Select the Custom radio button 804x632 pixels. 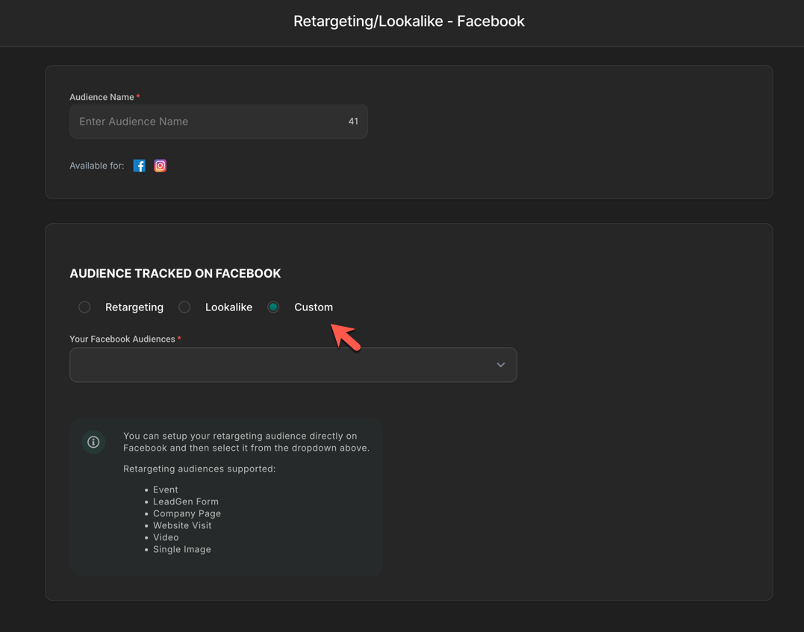click(273, 307)
